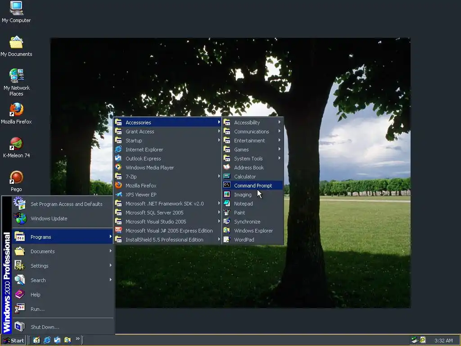Click the Outlook Express quick launch icon
Screen dimensions: 461x346
[57, 340]
